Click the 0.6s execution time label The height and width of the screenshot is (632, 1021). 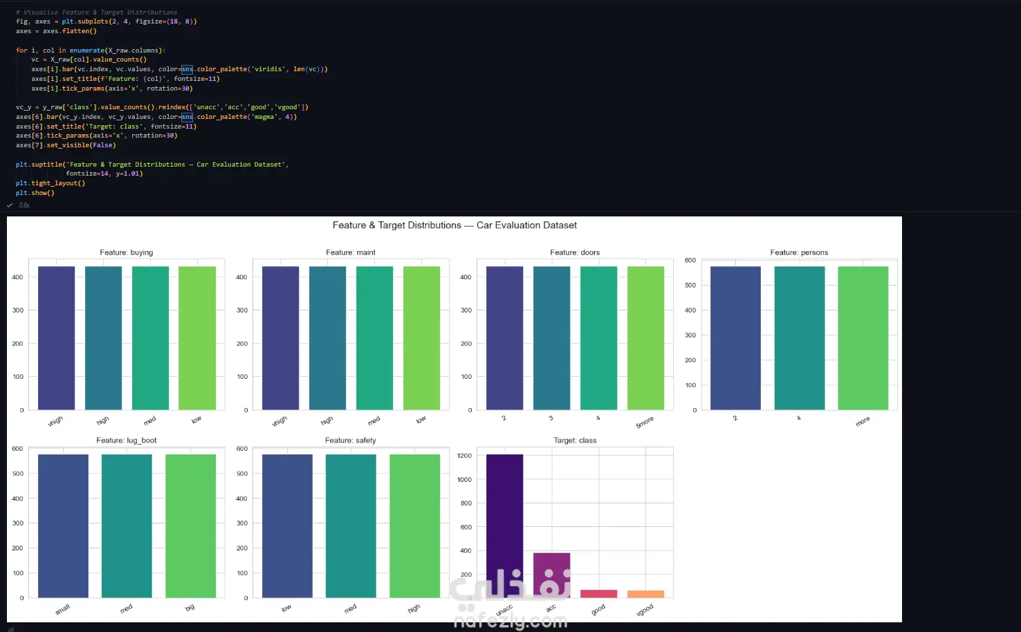click(24, 205)
